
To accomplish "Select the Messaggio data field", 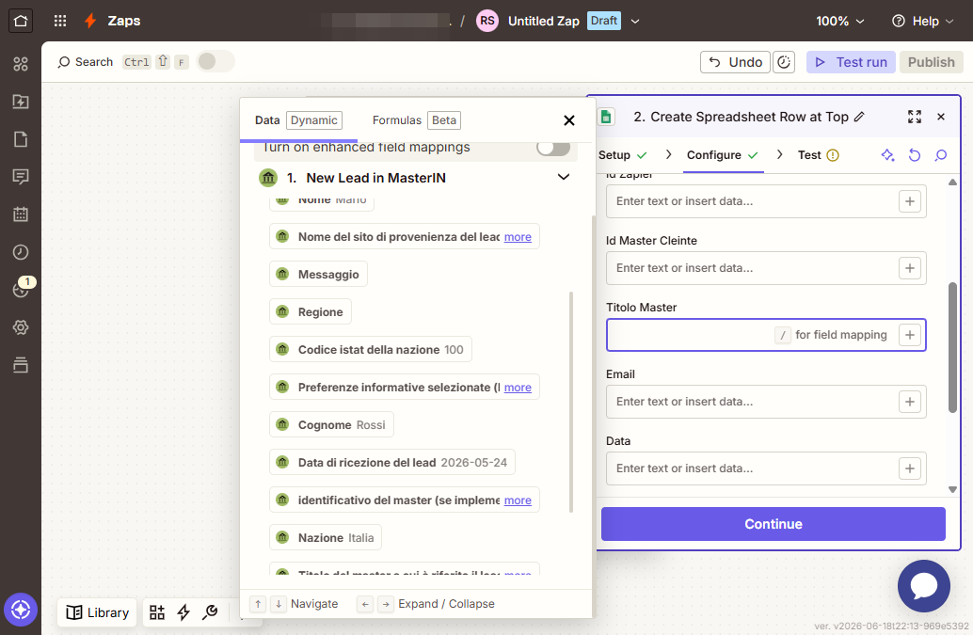I will click(318, 274).
